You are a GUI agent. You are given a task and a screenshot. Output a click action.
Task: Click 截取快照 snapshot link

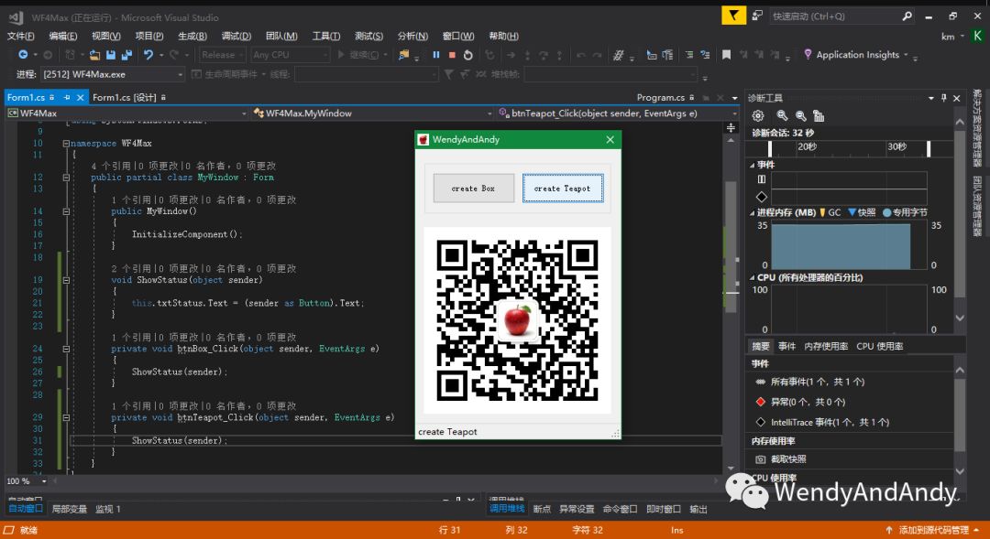tap(788, 459)
